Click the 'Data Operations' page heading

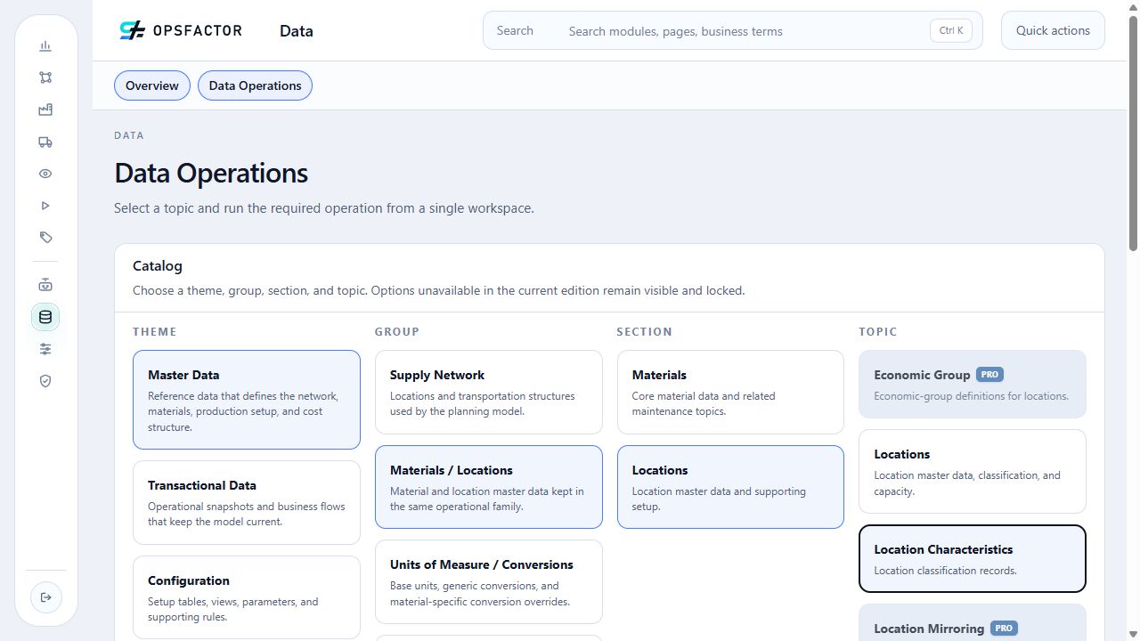(211, 173)
